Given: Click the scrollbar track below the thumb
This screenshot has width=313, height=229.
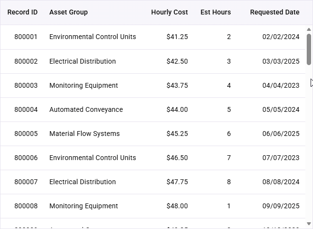Looking at the screenshot, I should [309, 143].
